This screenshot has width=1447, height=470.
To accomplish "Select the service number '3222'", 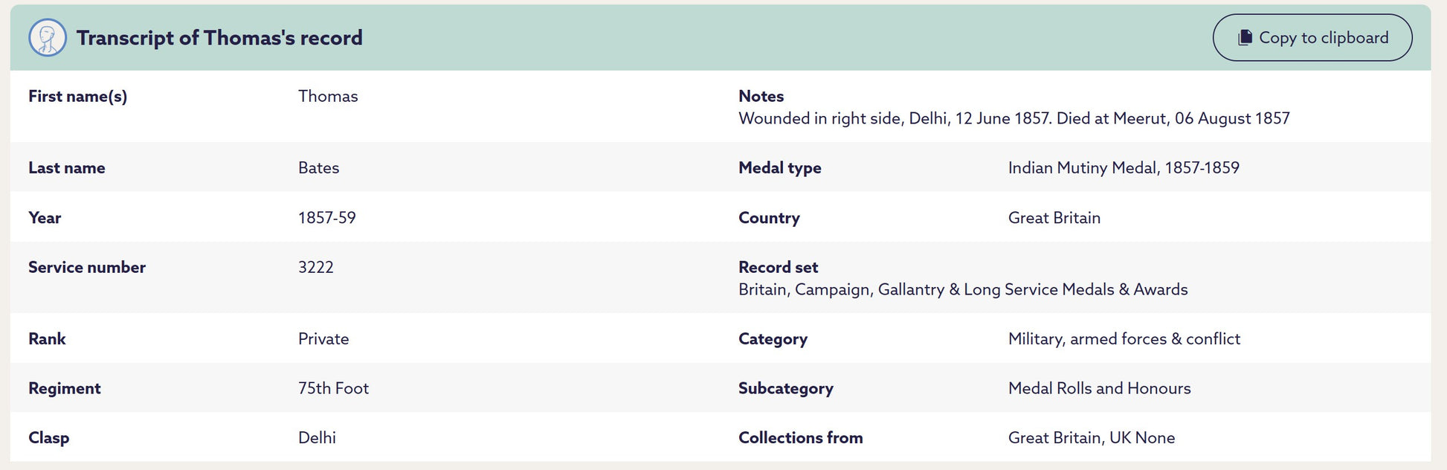I will tap(315, 268).
